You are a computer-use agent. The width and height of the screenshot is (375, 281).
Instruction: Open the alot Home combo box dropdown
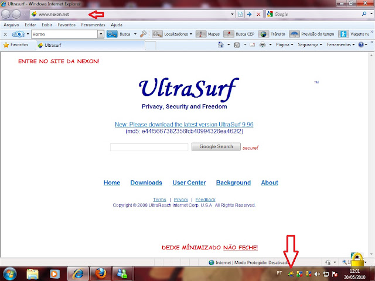(x=101, y=34)
